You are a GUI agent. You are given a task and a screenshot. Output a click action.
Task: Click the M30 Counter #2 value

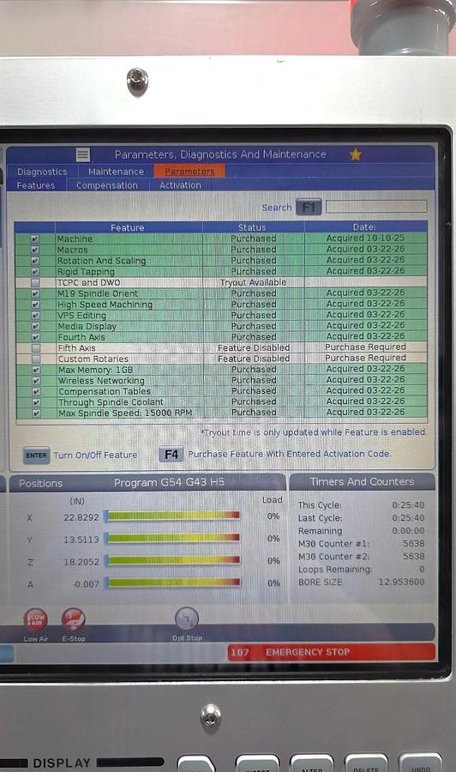pos(414,557)
